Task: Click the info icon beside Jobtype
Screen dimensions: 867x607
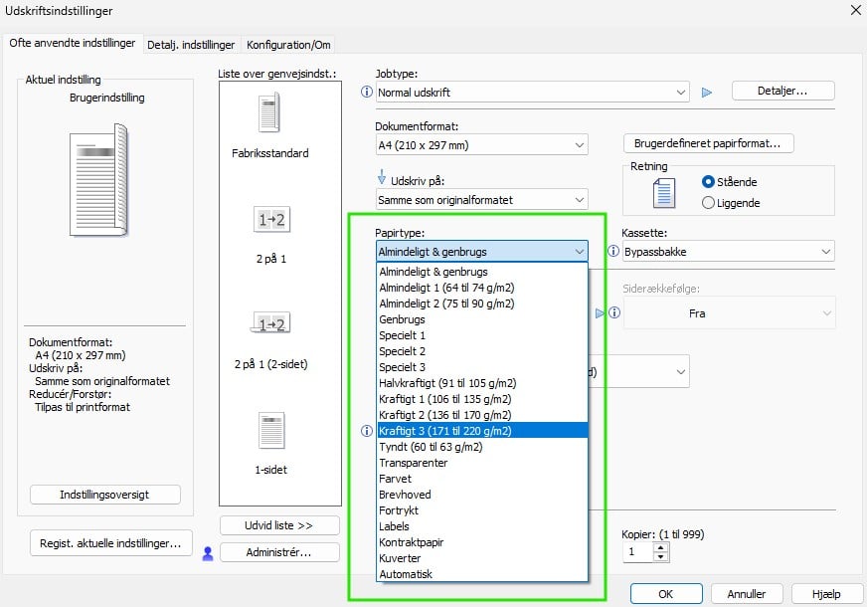Action: click(367, 93)
